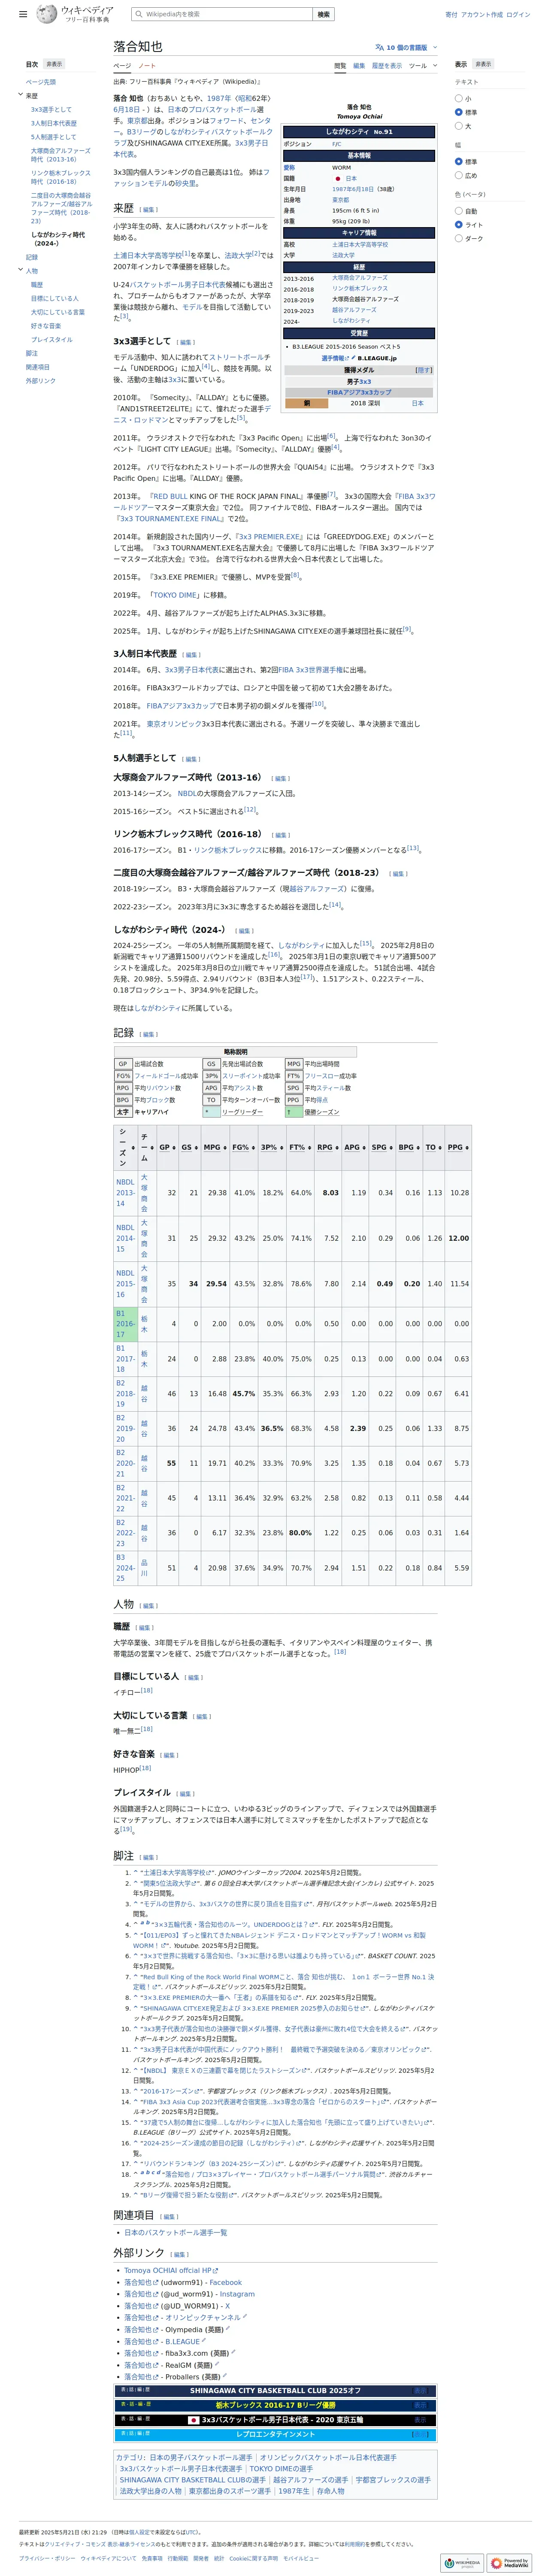Sort table by FG% column arrow

point(253,1147)
